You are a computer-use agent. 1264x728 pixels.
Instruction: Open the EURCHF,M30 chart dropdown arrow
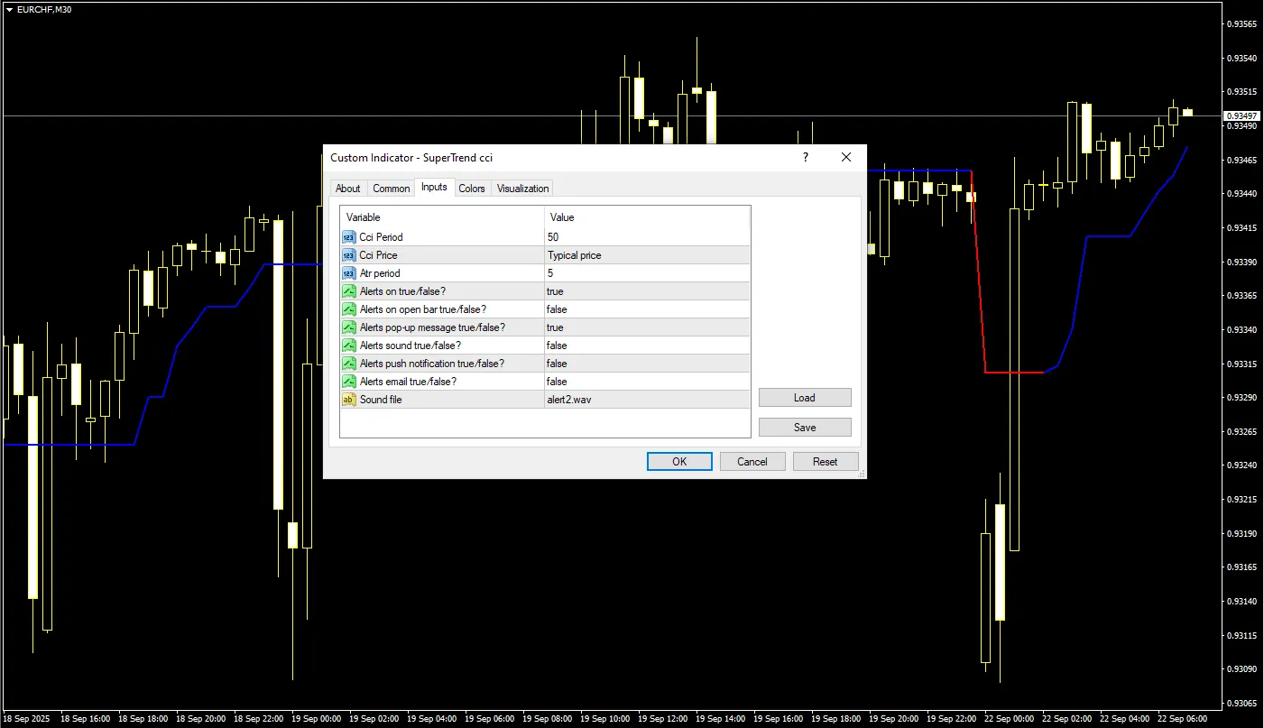tap(9, 8)
